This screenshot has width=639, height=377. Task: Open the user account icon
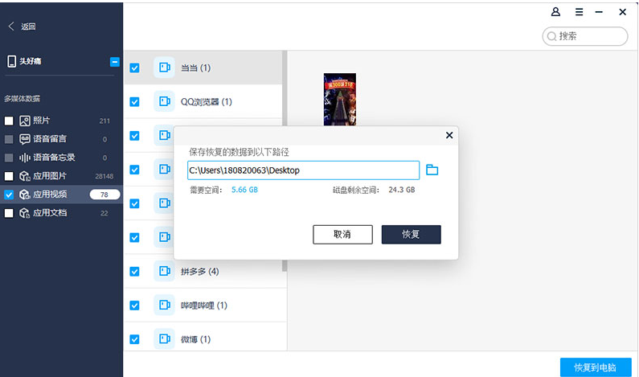click(x=555, y=12)
